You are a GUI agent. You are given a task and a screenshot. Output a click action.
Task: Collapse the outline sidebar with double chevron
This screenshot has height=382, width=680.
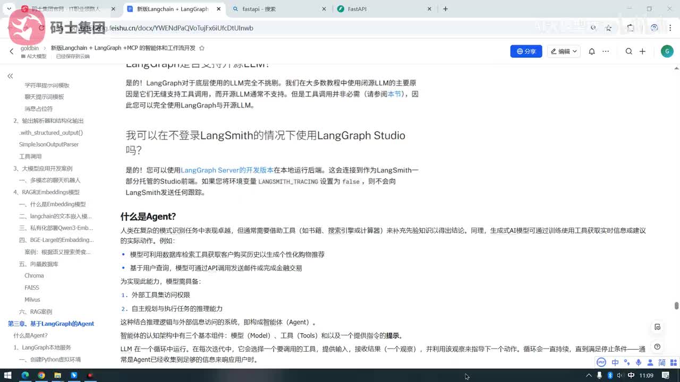pyautogui.click(x=10, y=76)
